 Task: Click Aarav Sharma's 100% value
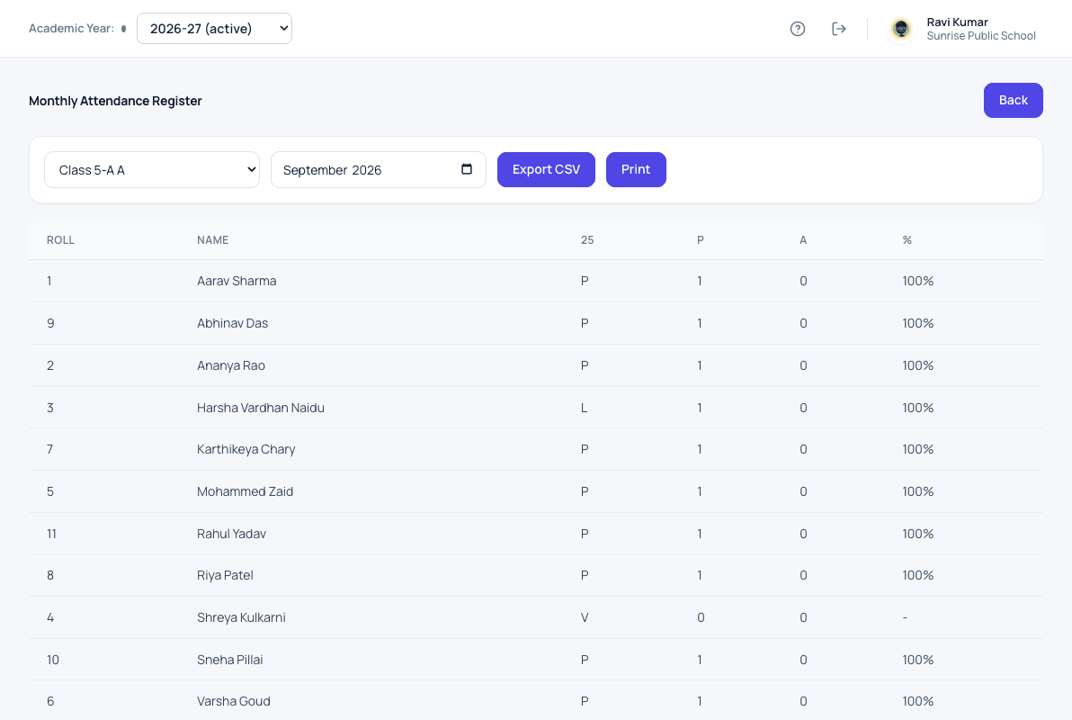coord(917,281)
